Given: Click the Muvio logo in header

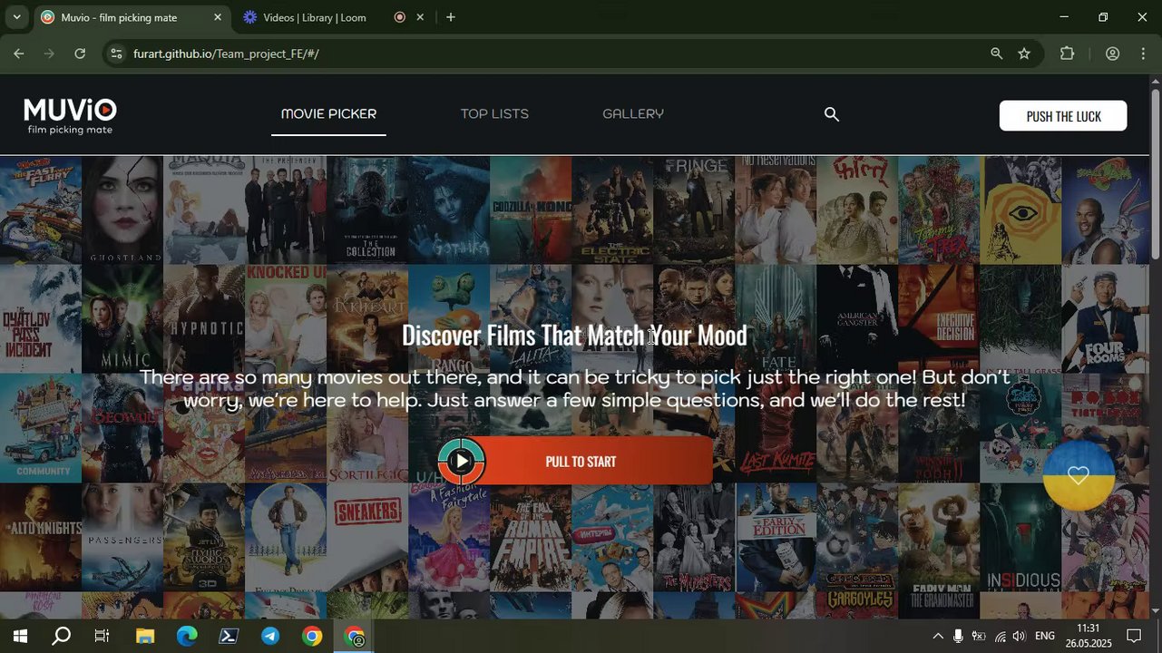Looking at the screenshot, I should 70,115.
